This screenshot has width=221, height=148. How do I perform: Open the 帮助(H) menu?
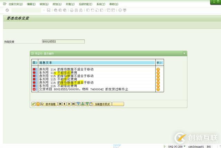pos(114,4)
